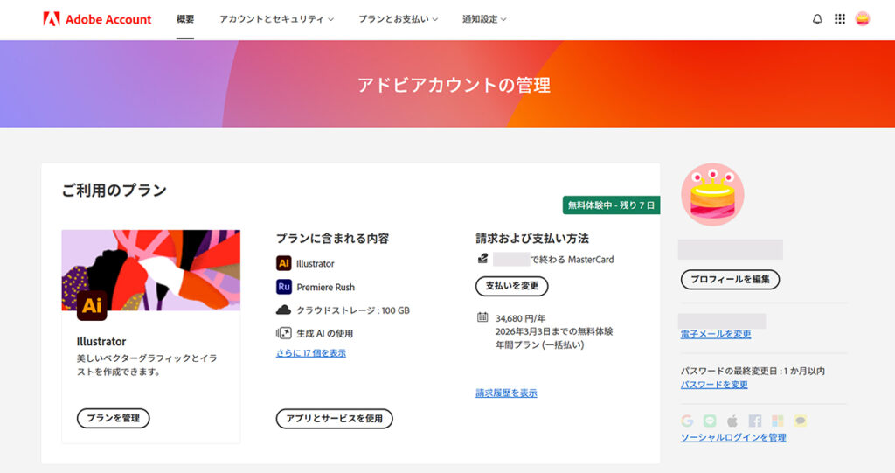Select the 概要 tab
895x473 pixels.
click(x=185, y=19)
